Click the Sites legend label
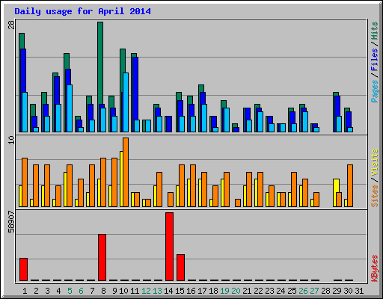The image size is (383, 299). (x=374, y=196)
